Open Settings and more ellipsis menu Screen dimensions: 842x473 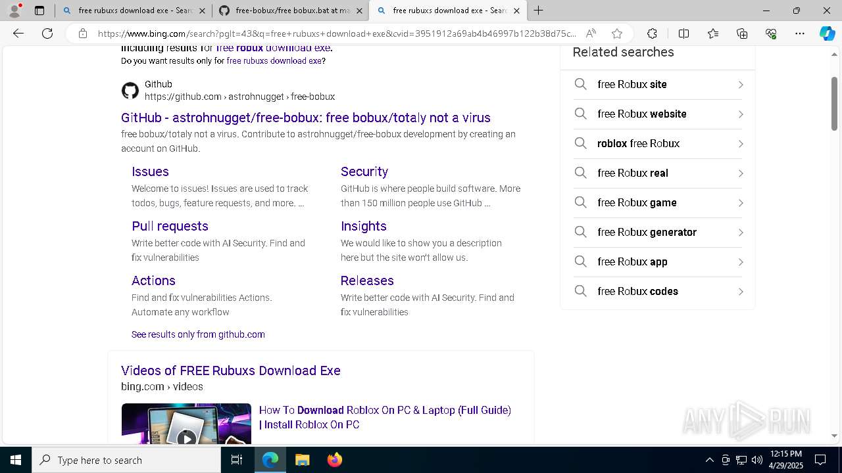click(x=800, y=34)
